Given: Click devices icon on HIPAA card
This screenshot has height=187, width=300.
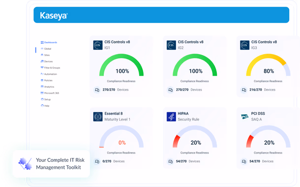Looking at the screenshot, I should pyautogui.click(x=171, y=161).
